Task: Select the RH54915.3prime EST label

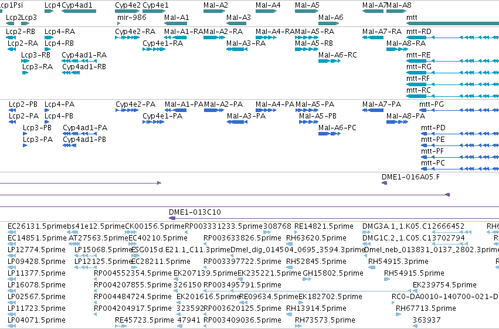Action: pyautogui.click(x=398, y=262)
